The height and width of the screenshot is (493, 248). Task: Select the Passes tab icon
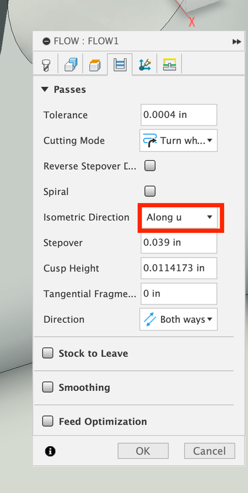(120, 65)
